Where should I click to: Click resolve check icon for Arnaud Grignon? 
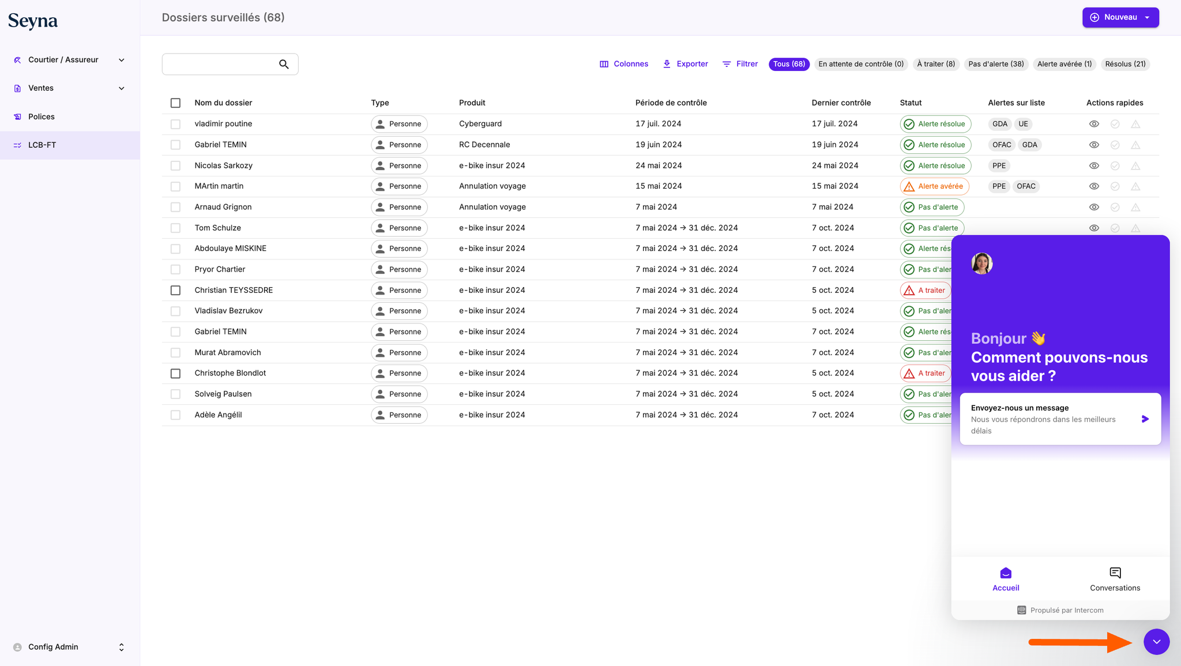[x=1115, y=207]
